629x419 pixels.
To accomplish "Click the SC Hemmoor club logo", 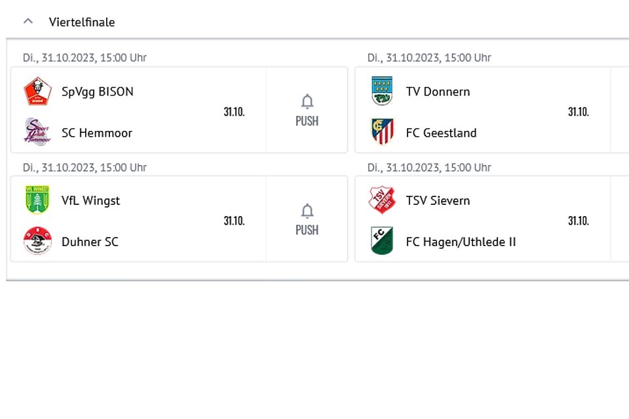I will coord(38,132).
